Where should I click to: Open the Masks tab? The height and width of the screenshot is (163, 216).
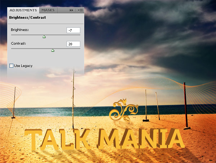tap(48, 10)
